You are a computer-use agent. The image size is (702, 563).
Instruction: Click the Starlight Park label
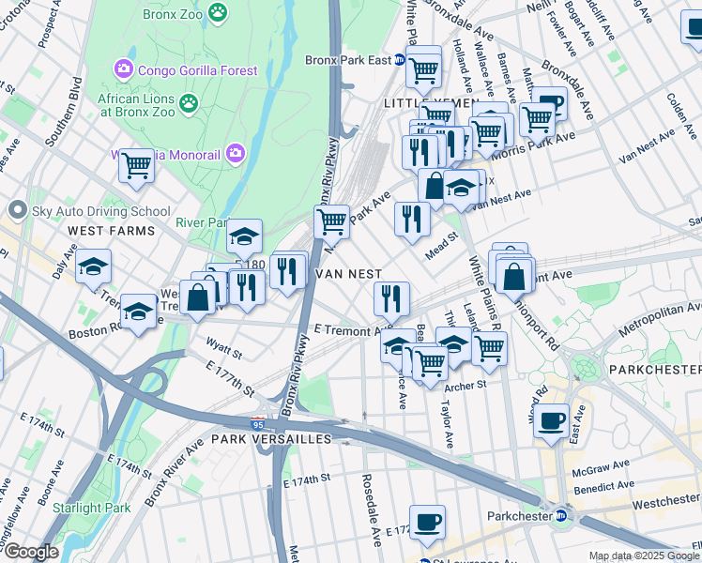click(x=92, y=508)
